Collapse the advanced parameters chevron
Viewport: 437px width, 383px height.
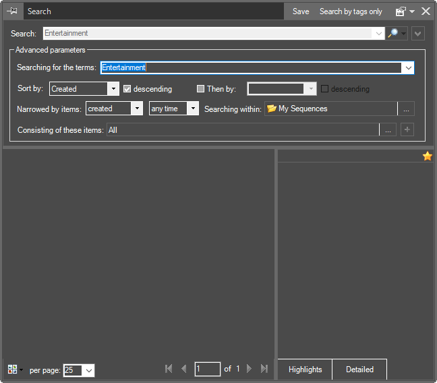[418, 33]
